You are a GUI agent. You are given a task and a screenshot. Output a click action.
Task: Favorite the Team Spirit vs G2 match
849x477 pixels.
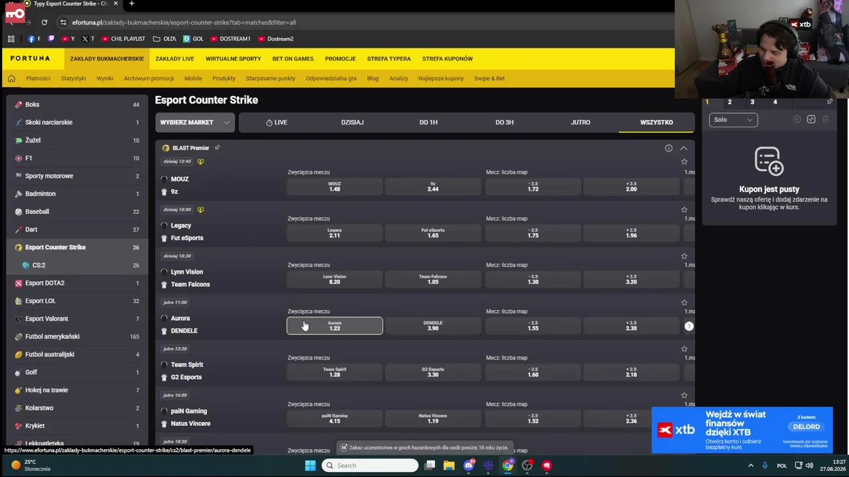pyautogui.click(x=685, y=348)
